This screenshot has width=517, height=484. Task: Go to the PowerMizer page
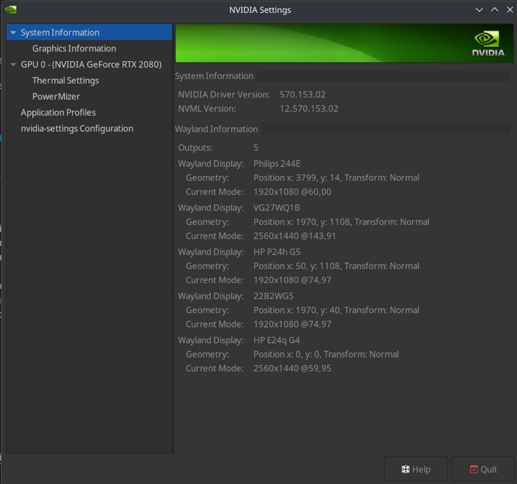(56, 97)
